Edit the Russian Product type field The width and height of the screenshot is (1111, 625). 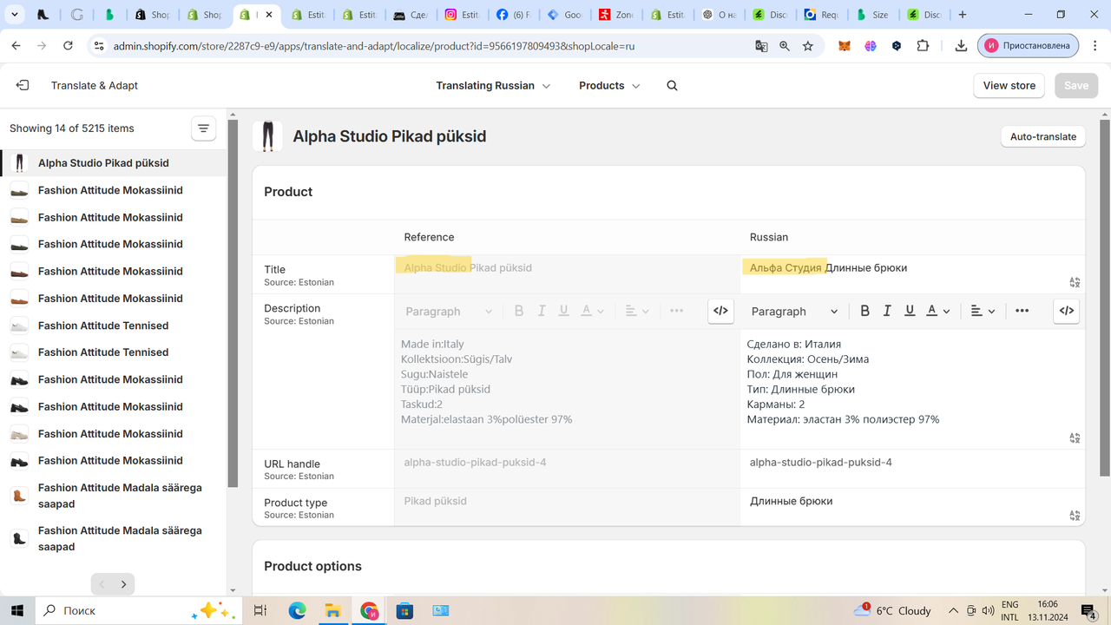912,507
